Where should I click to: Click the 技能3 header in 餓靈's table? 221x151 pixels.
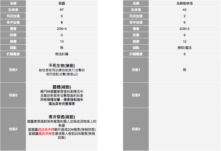pos(13,129)
